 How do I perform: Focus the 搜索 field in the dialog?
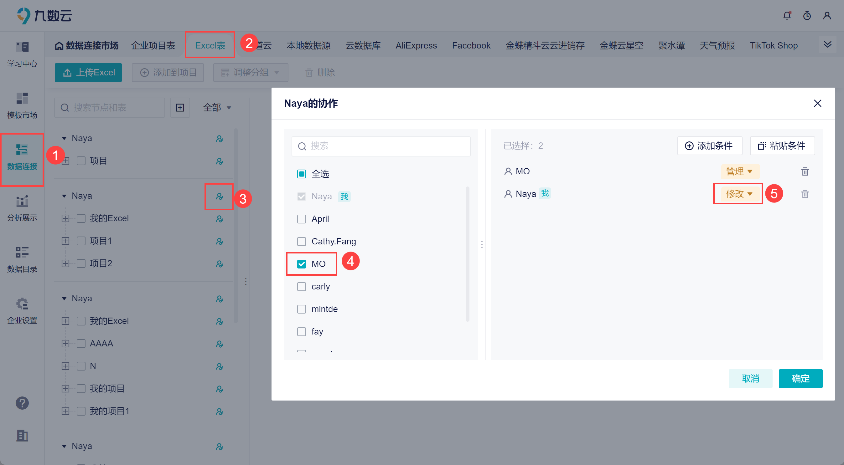click(x=381, y=146)
